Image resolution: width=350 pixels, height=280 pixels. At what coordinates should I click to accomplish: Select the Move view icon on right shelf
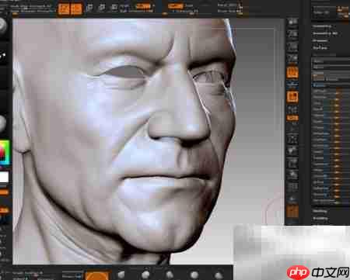[292, 150]
